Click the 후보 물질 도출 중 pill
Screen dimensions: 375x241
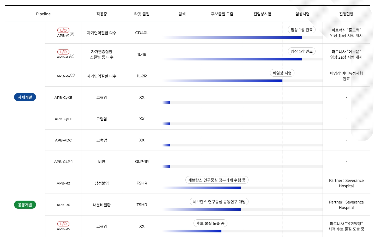tap(210, 223)
